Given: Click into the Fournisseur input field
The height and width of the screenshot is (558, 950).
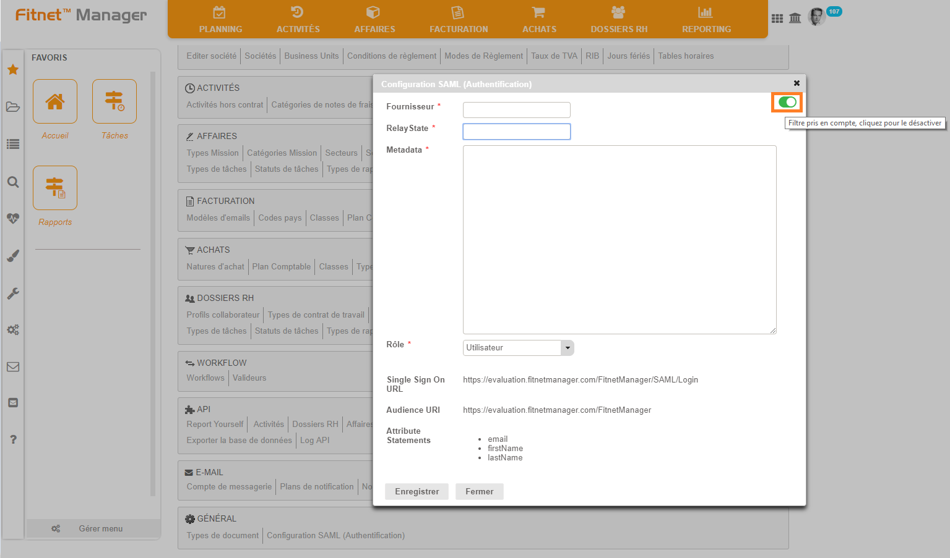Looking at the screenshot, I should pos(516,110).
